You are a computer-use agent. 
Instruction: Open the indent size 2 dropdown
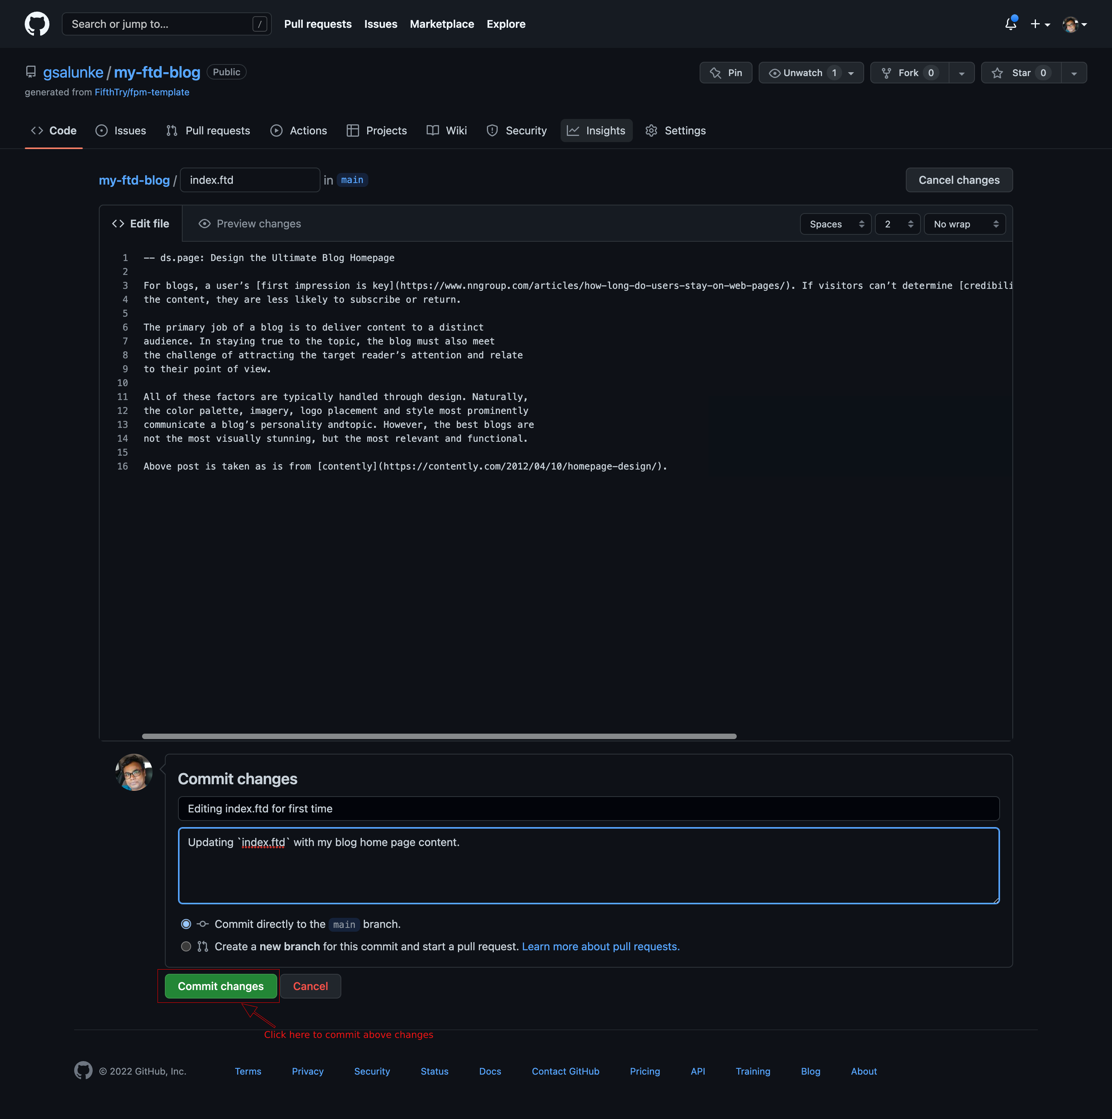click(x=898, y=224)
